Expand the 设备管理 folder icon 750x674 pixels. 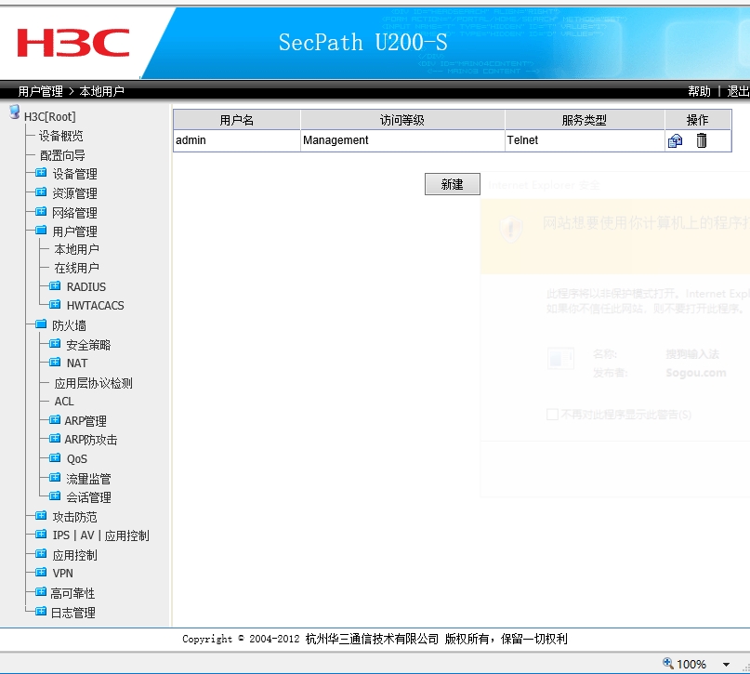point(41,172)
